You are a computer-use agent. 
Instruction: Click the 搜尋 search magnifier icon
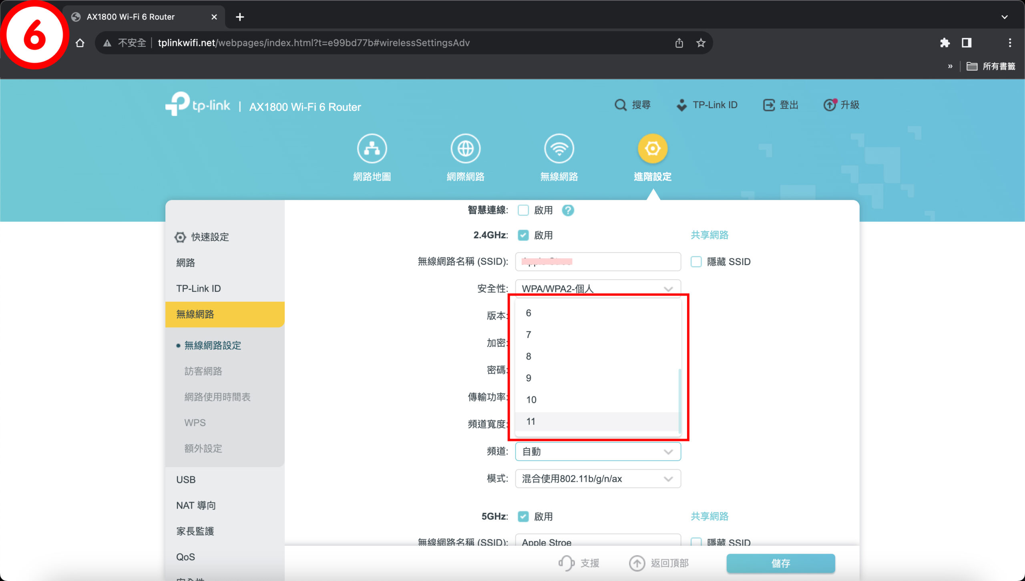(620, 105)
